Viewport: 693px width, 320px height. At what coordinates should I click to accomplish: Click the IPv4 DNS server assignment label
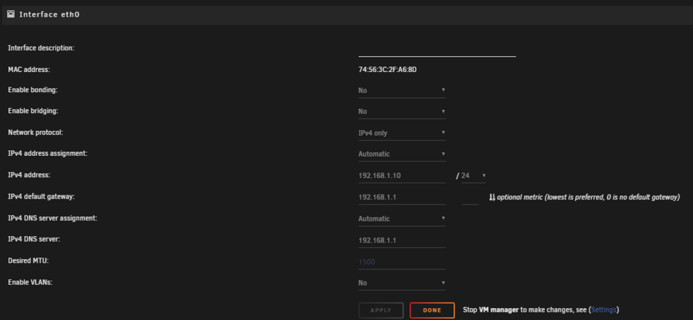click(53, 218)
